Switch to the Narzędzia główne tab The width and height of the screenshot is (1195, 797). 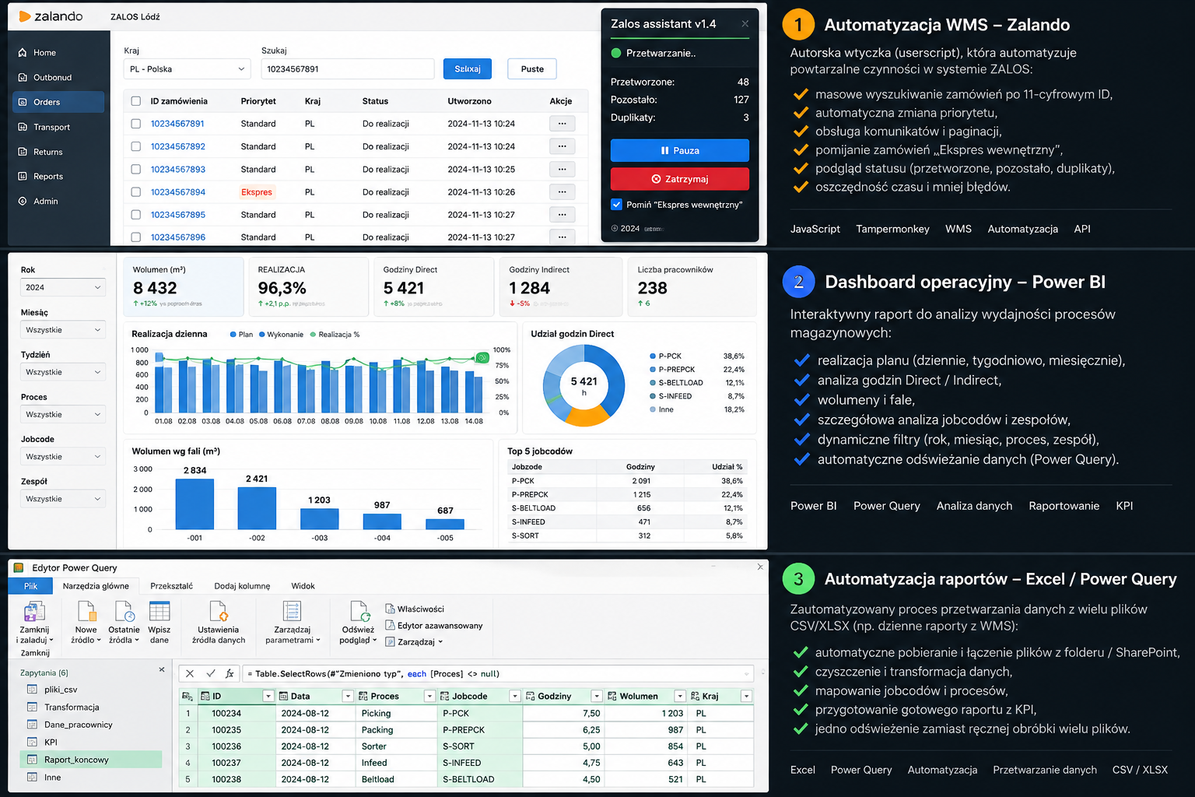[x=96, y=586]
